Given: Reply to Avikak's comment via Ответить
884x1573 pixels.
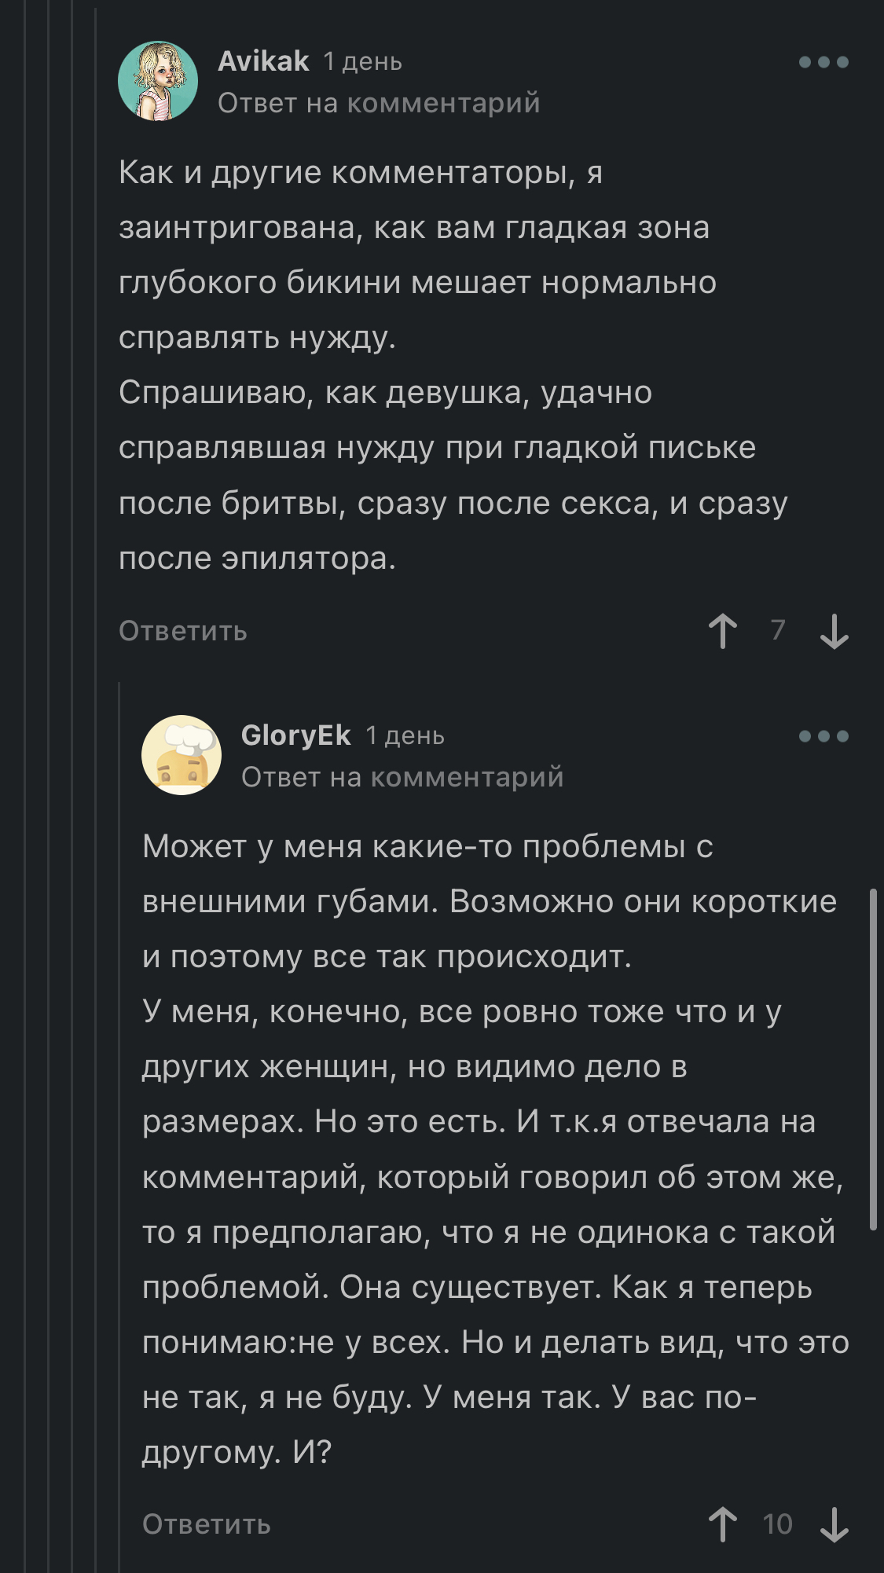Looking at the screenshot, I should 183,631.
